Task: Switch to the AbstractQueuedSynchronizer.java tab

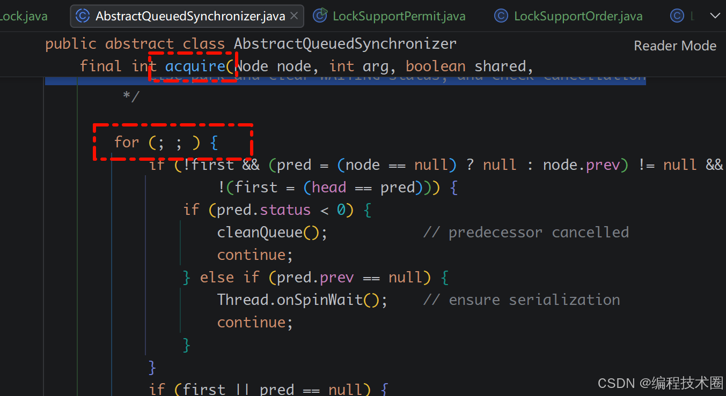Action: point(187,16)
